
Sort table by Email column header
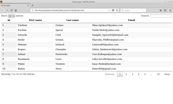pos(131,20)
